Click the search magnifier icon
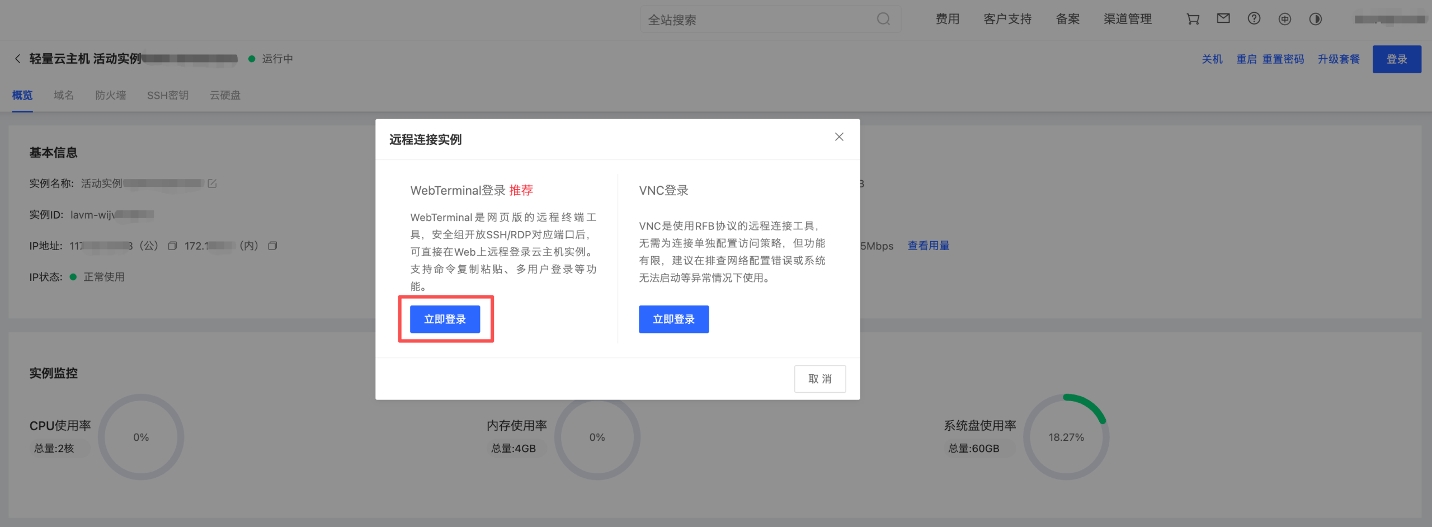The height and width of the screenshot is (527, 1432). click(883, 19)
